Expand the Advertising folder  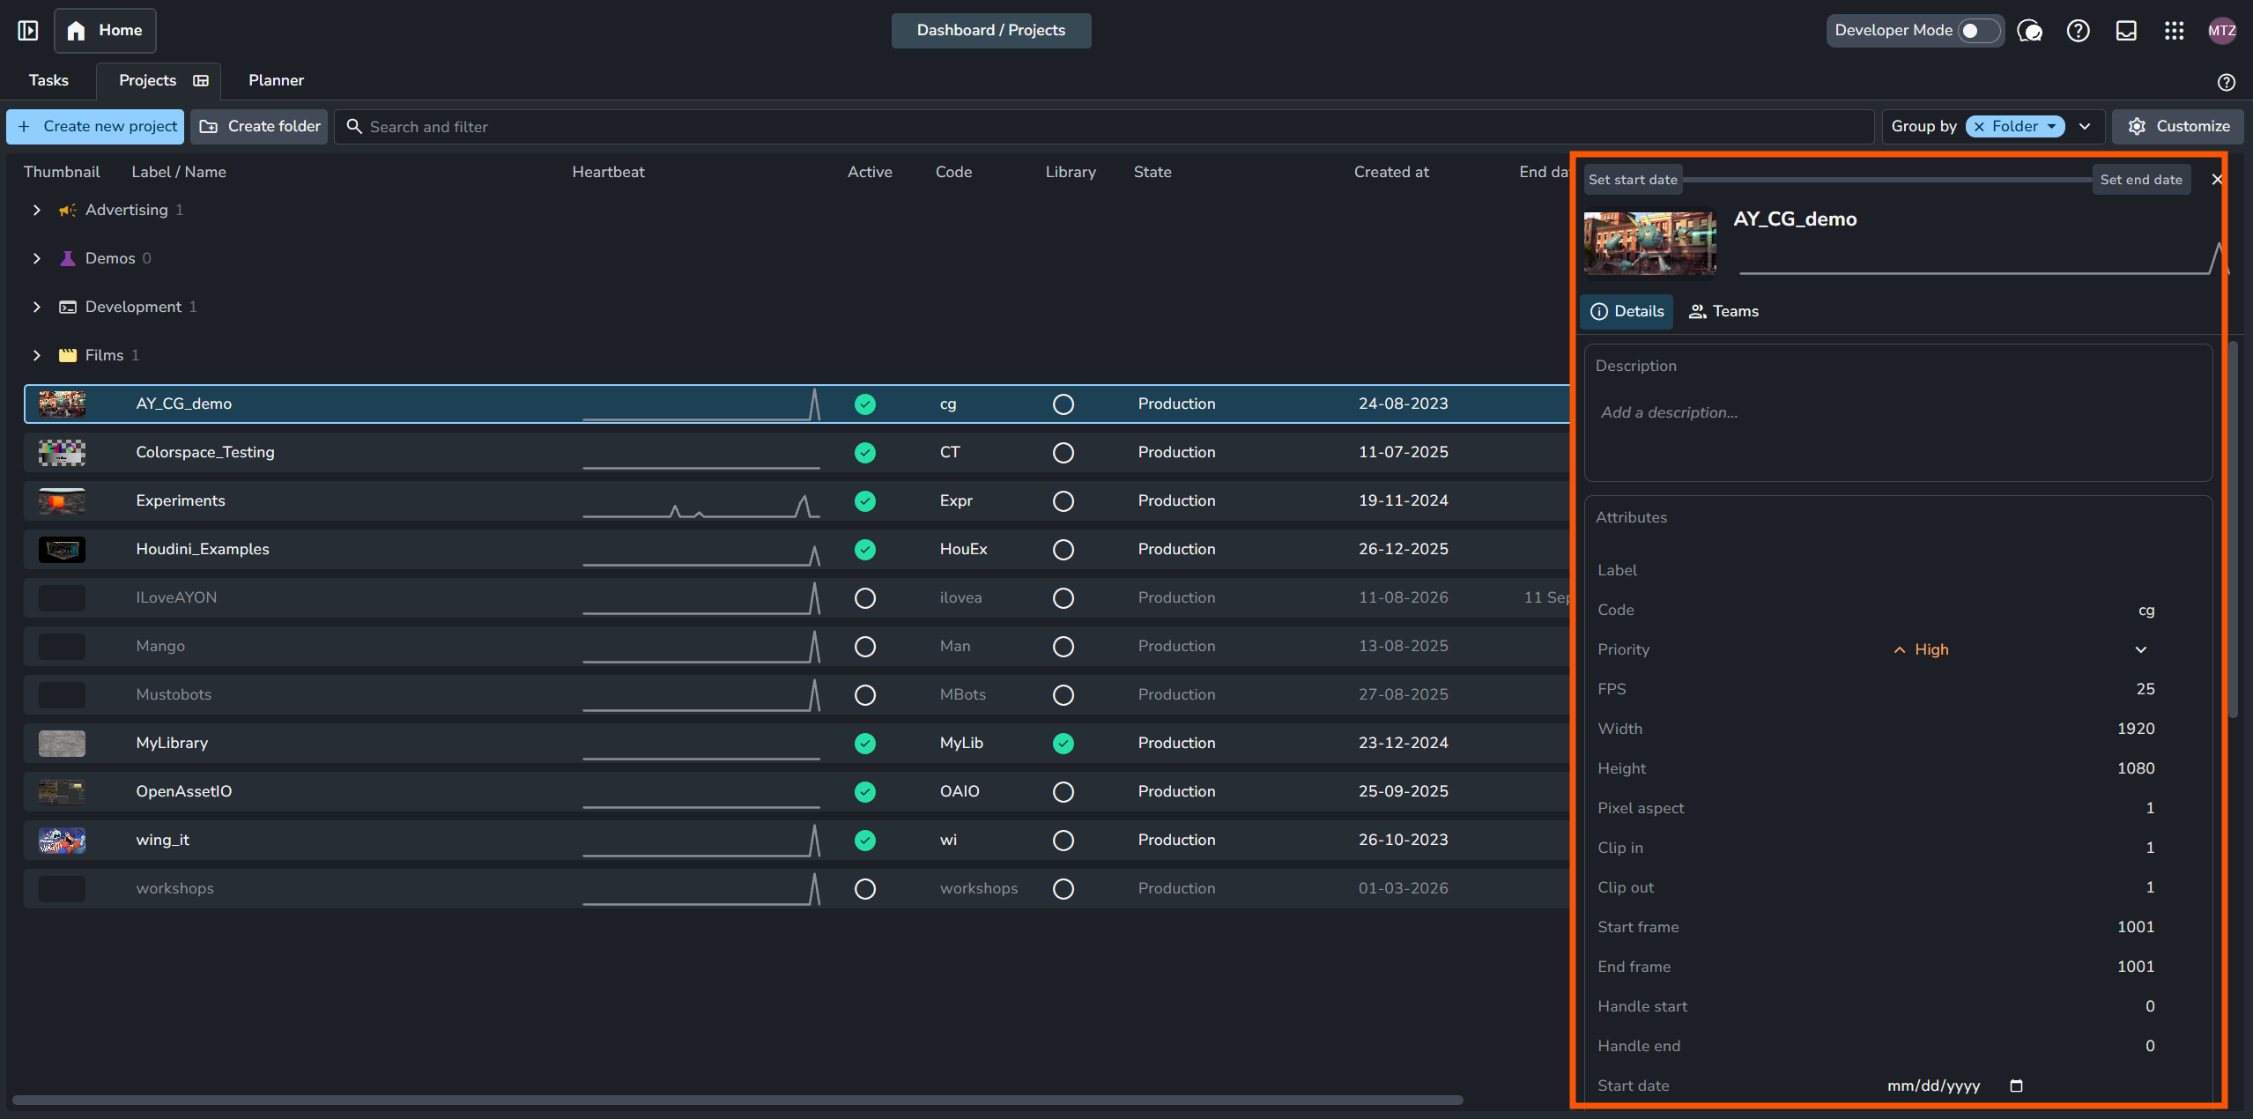click(x=36, y=210)
